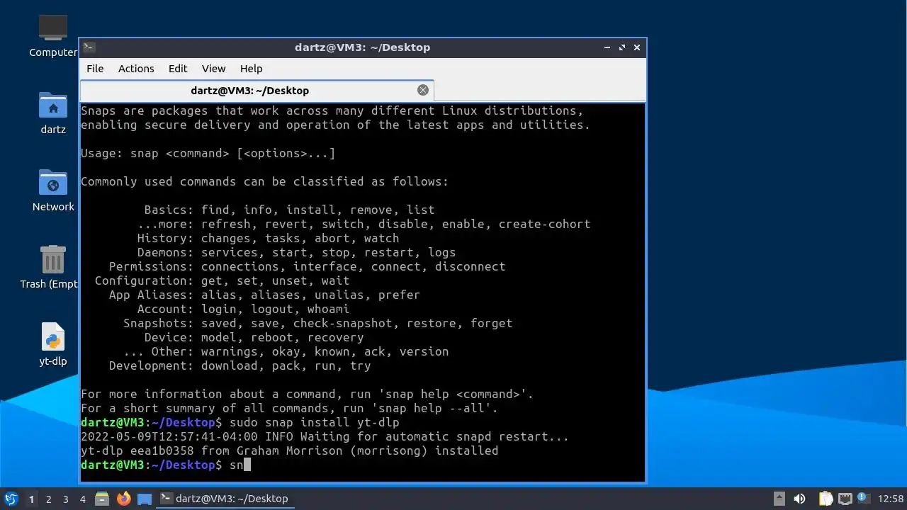The height and width of the screenshot is (510, 907).
Task: Open the clipboard manager tray icon
Action: 826,499
